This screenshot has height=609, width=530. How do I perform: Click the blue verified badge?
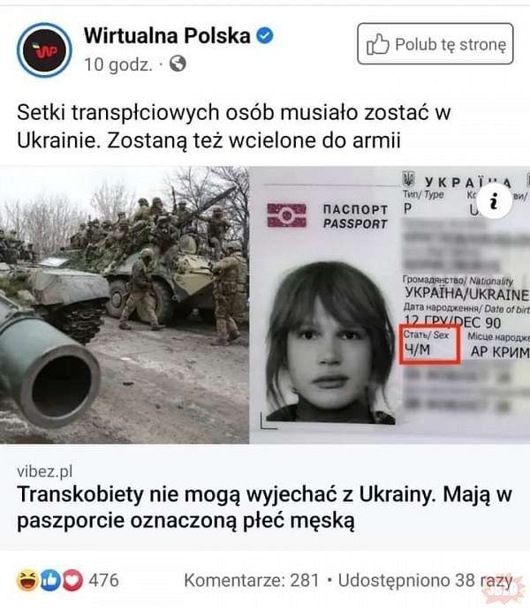265,35
